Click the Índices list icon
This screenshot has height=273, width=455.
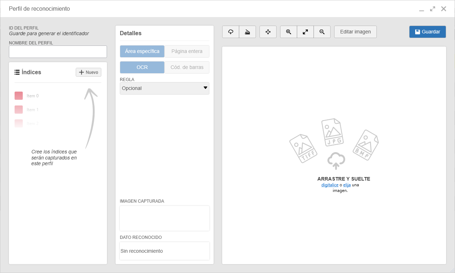click(x=17, y=72)
